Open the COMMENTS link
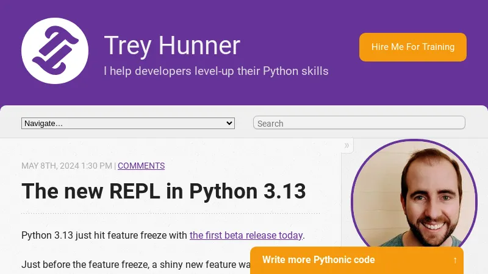Screen dimensions: 488x274 coord(141,166)
